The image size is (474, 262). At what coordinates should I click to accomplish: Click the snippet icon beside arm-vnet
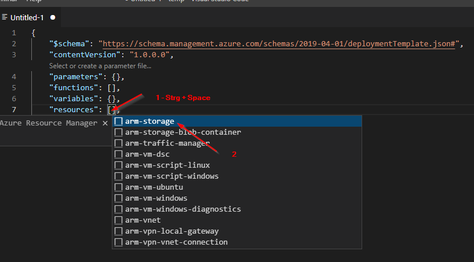point(118,220)
